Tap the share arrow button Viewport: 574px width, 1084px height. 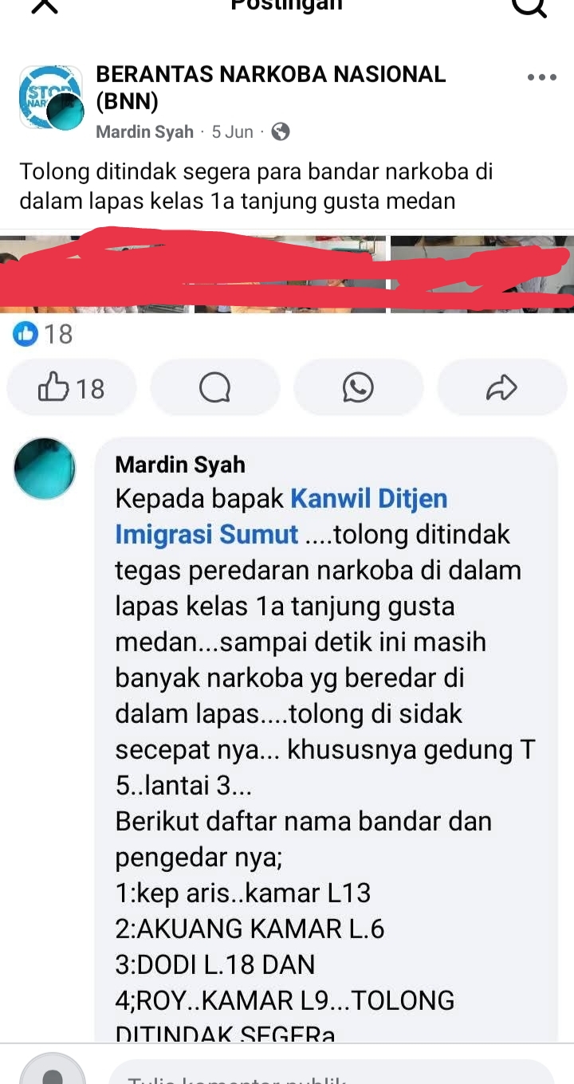pos(501,387)
